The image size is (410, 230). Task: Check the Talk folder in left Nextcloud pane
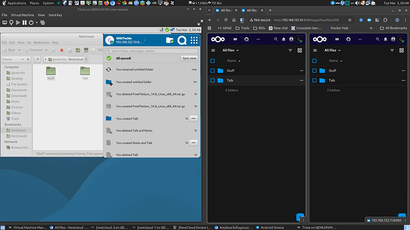coord(213,81)
